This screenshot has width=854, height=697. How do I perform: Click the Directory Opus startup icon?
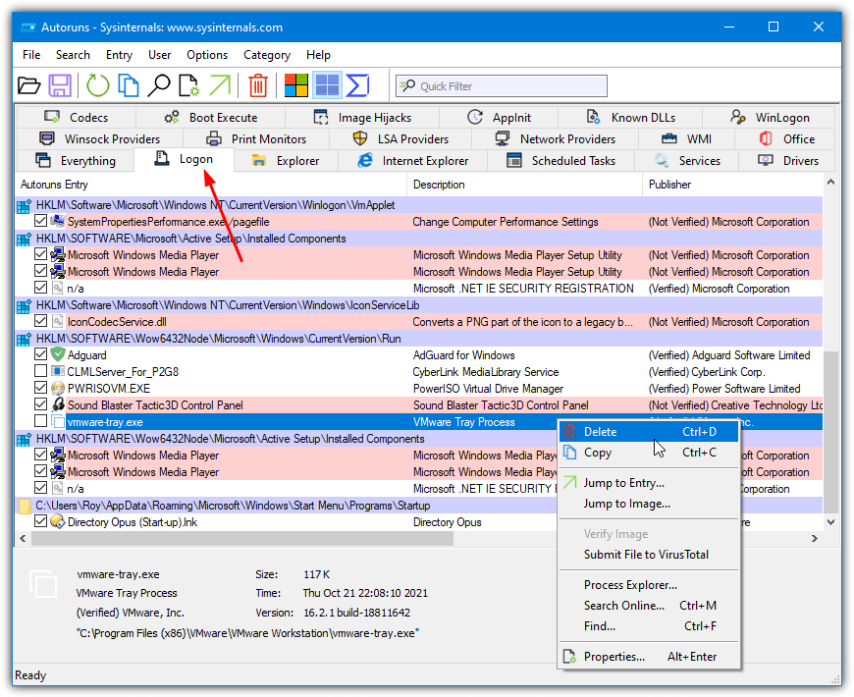click(58, 521)
